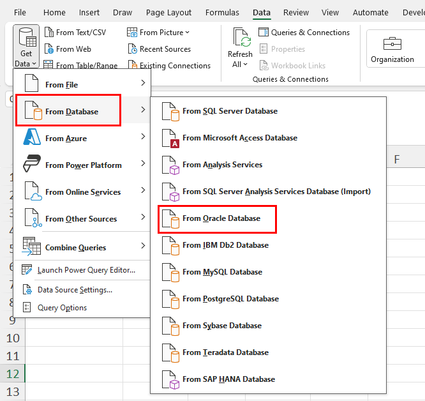Click the Organization briefcase icon
This screenshot has height=401, width=425.
coord(392,43)
